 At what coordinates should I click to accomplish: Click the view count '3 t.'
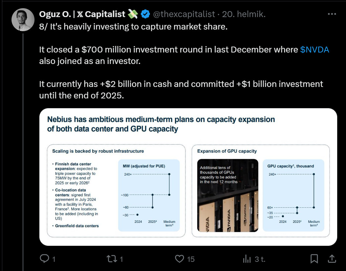pos(260,259)
